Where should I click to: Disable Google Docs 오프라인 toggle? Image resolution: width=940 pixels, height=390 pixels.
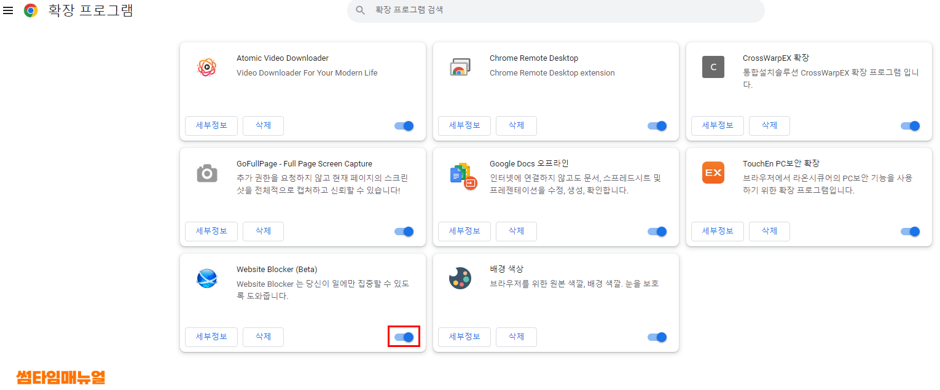coord(657,232)
